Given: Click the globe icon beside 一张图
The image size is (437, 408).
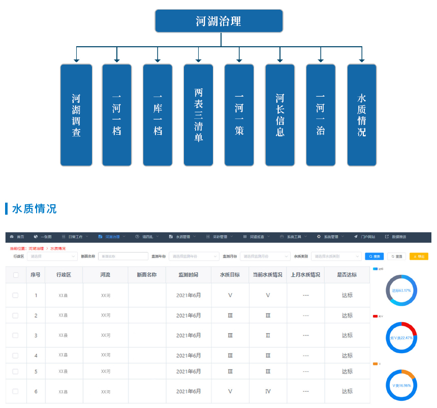Looking at the screenshot, I should tap(36, 237).
